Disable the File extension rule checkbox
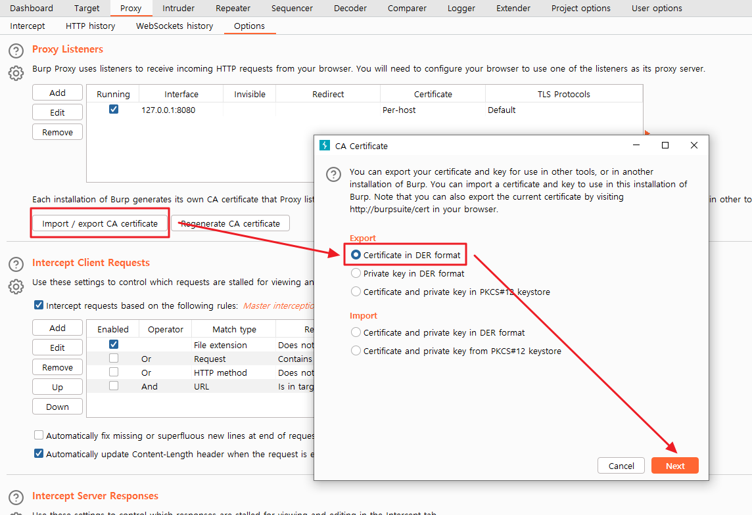The image size is (752, 515). [x=114, y=344]
